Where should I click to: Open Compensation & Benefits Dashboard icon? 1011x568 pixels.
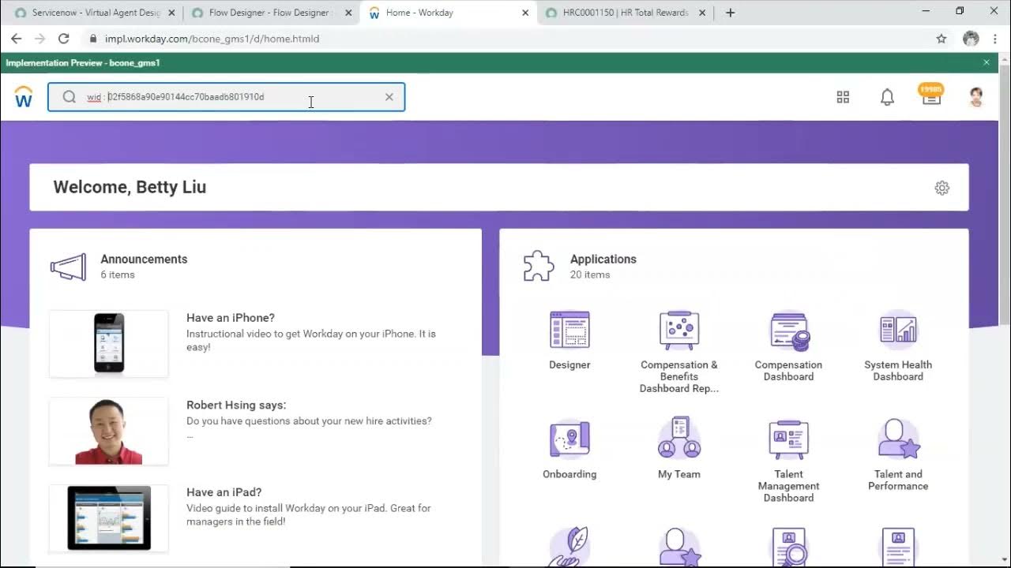pos(679,330)
